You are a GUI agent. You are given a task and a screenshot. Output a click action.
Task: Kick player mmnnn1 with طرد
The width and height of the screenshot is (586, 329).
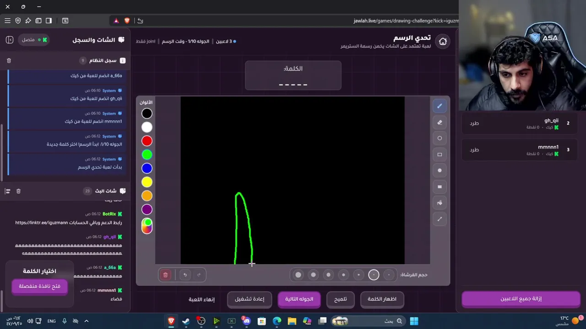[474, 150]
